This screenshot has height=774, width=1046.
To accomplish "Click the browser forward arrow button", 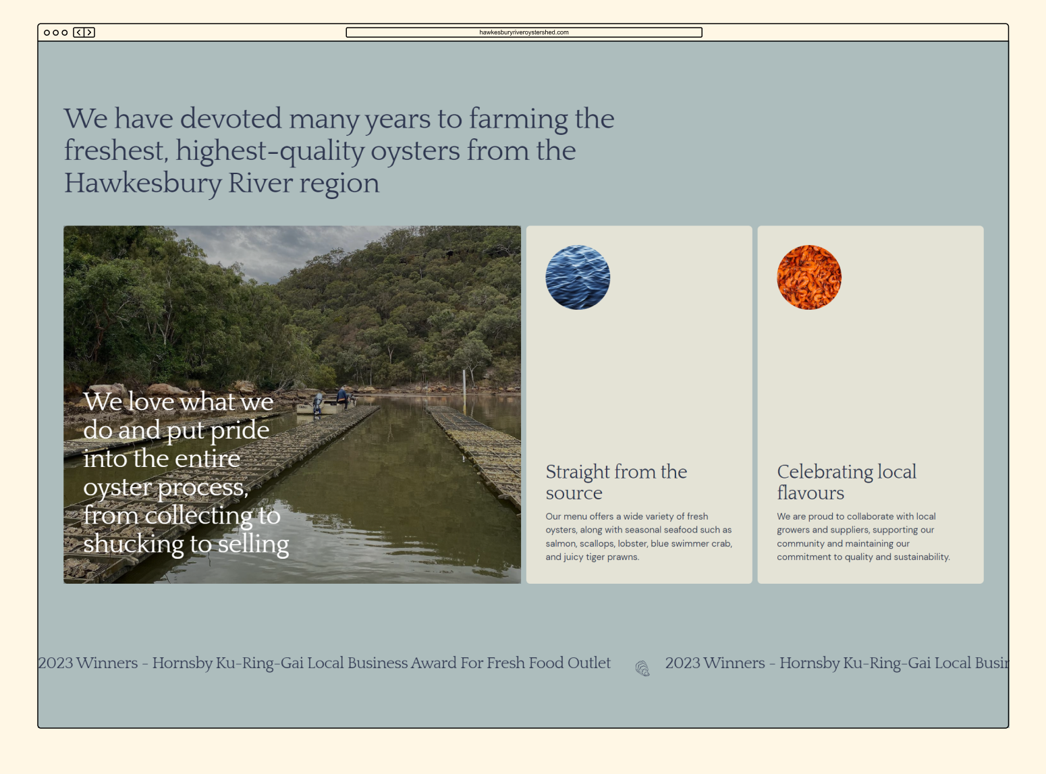I will [x=89, y=32].
